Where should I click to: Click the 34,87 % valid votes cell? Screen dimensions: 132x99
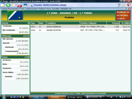coord(126,30)
